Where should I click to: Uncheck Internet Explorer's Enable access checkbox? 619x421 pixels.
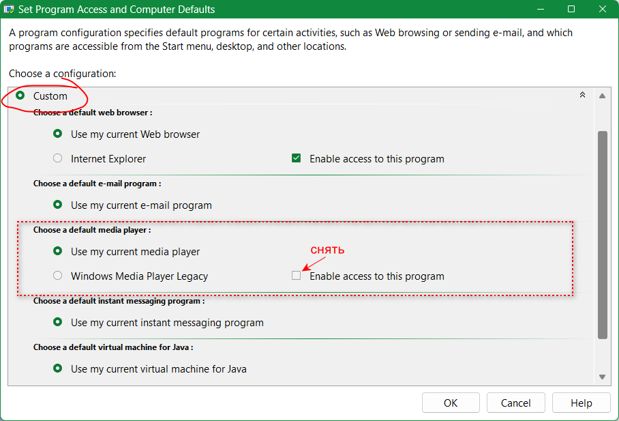tap(296, 158)
